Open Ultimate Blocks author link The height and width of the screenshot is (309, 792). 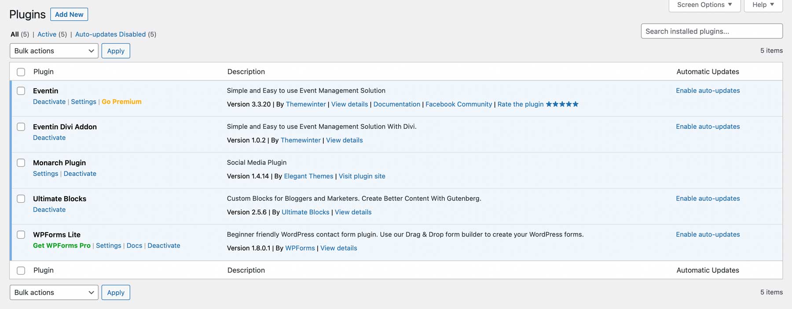click(305, 212)
